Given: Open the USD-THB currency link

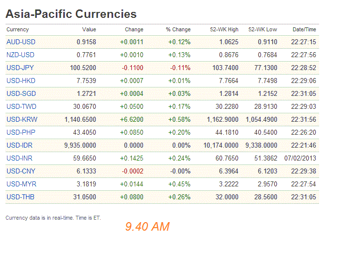Looking at the screenshot, I should 21,197.
